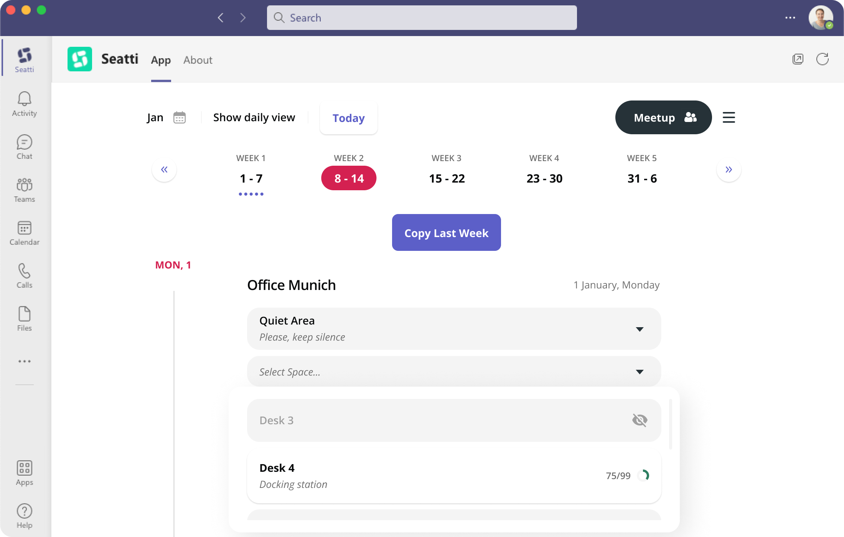Expand the Quiet Area dropdown
The image size is (844, 537).
coord(454,329)
